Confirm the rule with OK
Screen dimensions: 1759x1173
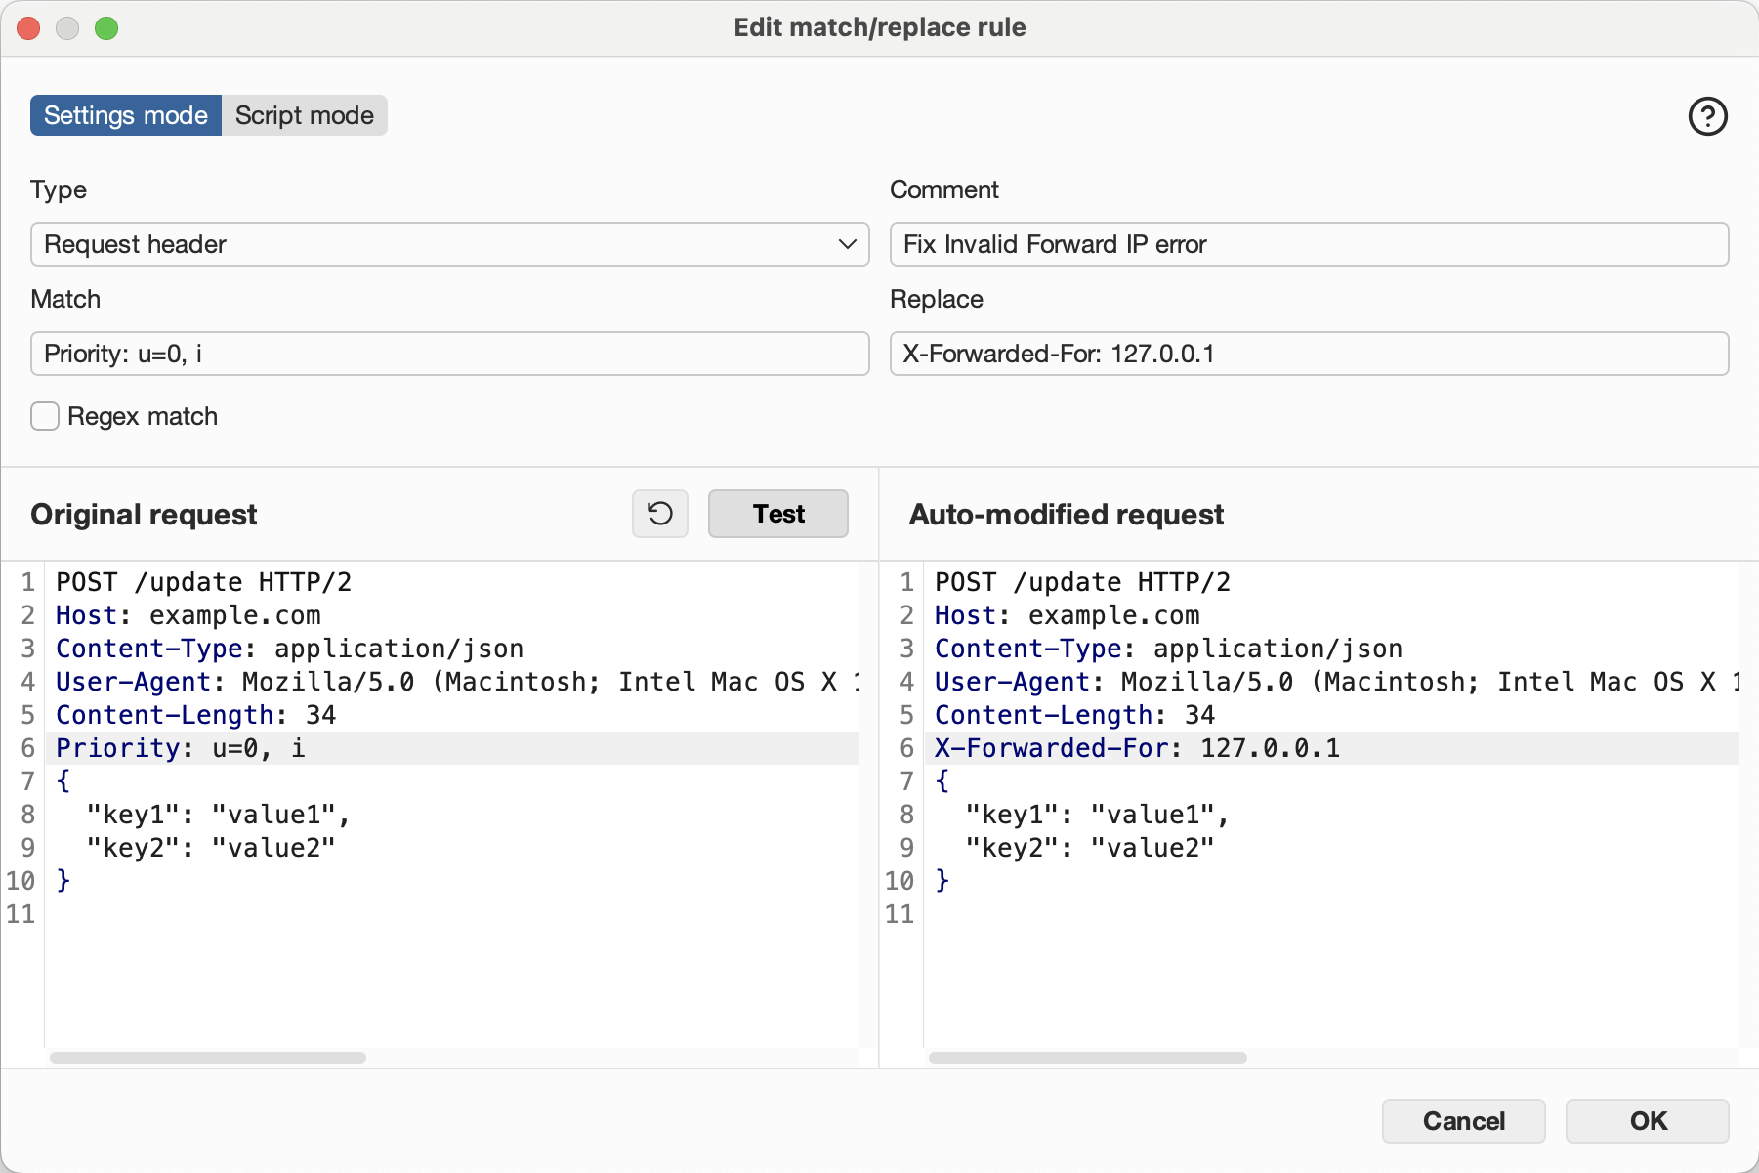[1648, 1121]
